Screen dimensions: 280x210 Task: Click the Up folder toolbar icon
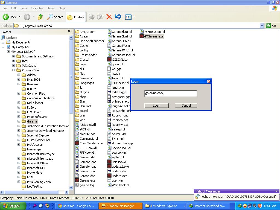40,17
